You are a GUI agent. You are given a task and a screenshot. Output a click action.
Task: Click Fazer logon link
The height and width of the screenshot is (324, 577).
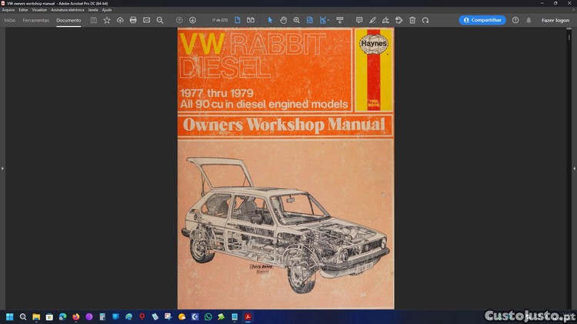point(555,20)
